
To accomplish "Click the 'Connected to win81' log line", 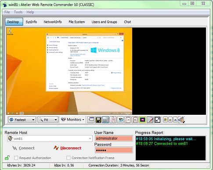I will [x=162, y=144].
